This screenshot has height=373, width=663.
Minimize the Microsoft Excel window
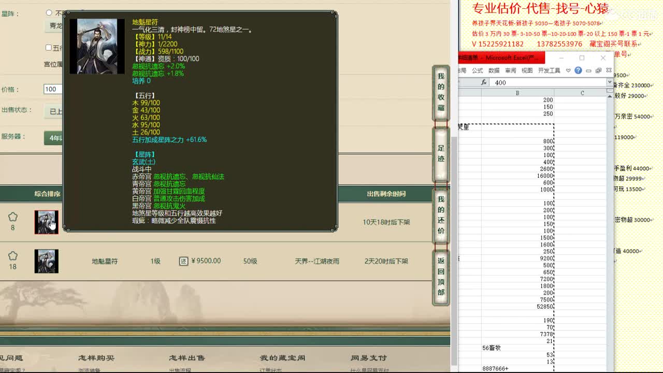[x=561, y=58]
